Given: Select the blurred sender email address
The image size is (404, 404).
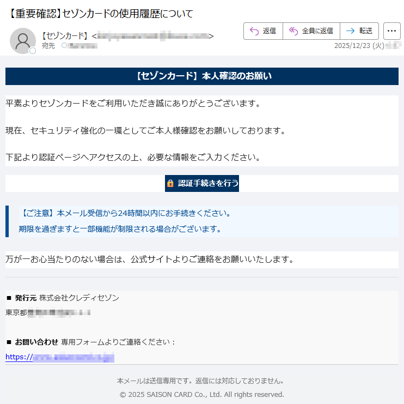Looking at the screenshot, I should point(153,36).
